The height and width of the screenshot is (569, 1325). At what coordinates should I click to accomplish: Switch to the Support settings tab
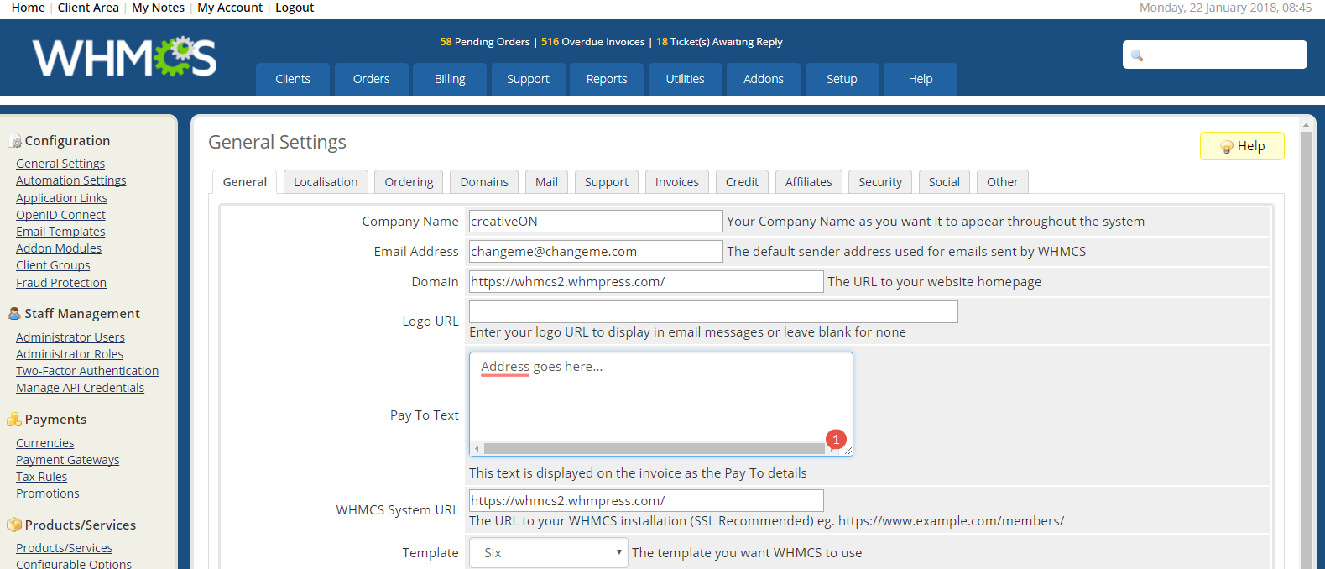[x=607, y=182]
